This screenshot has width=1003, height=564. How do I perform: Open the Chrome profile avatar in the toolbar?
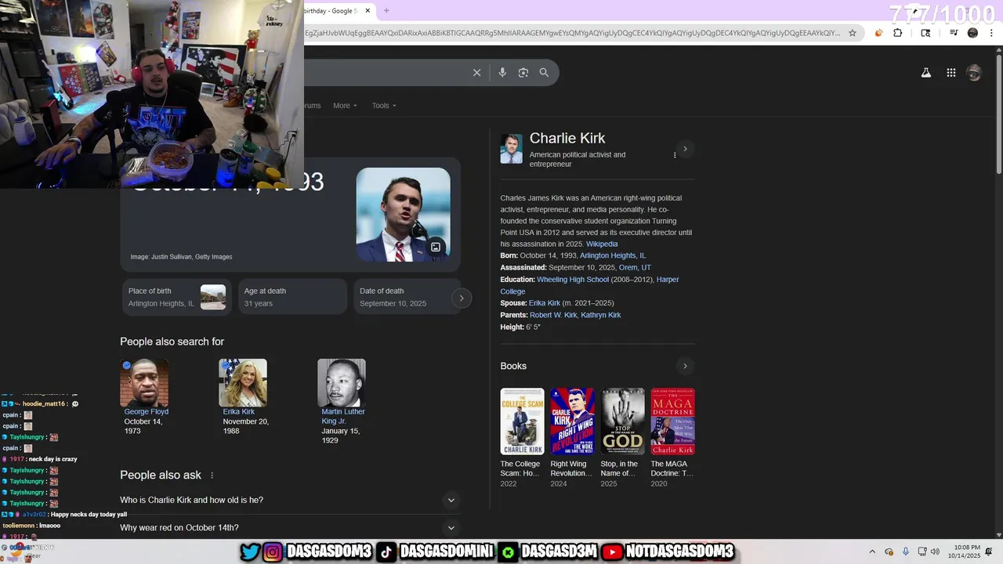point(972,33)
